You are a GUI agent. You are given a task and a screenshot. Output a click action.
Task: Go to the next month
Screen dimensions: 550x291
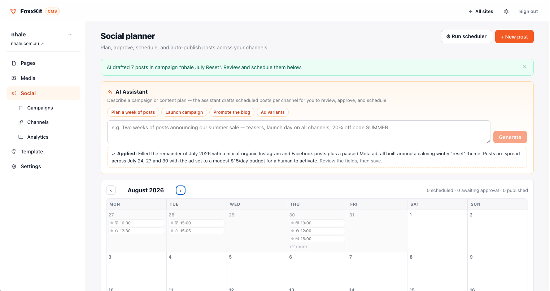click(x=180, y=190)
